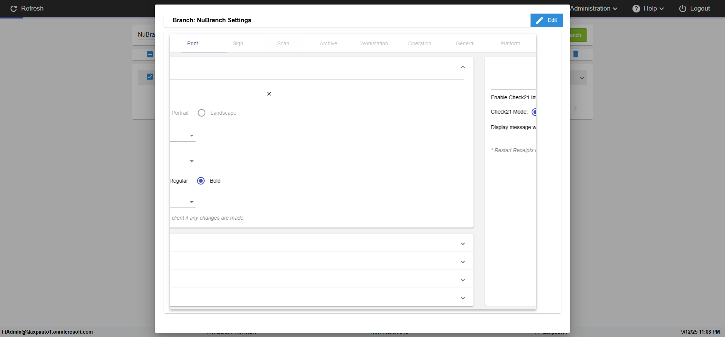This screenshot has width=725, height=337.
Task: Open the Archive tab
Action: (x=328, y=44)
